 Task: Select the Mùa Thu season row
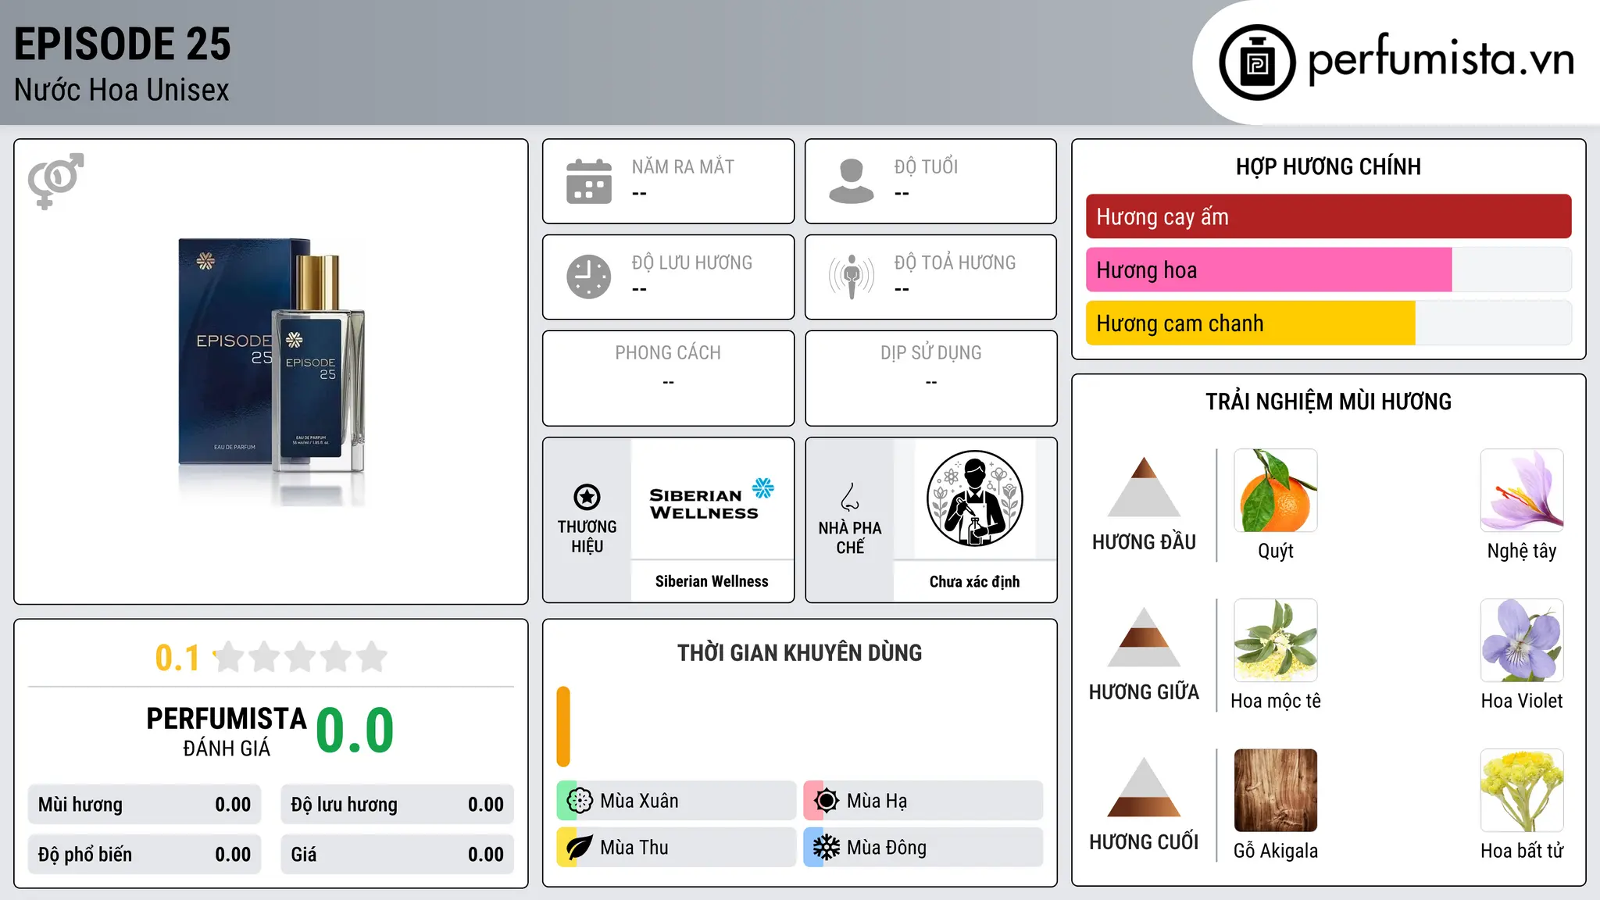[676, 848]
